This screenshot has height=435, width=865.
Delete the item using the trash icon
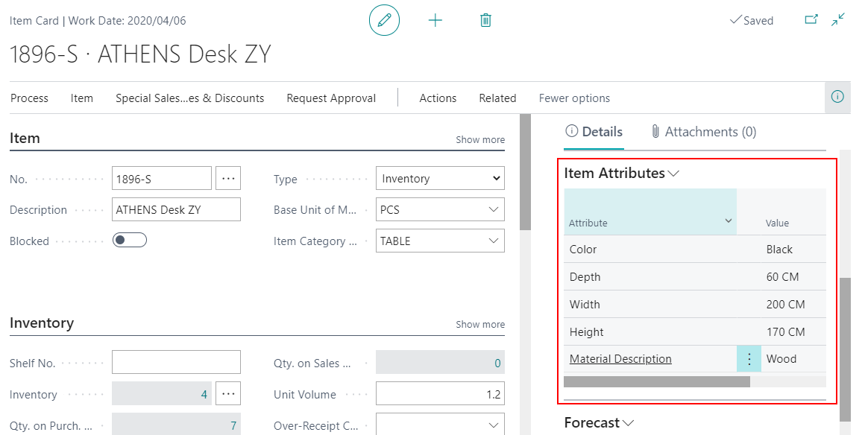point(485,20)
